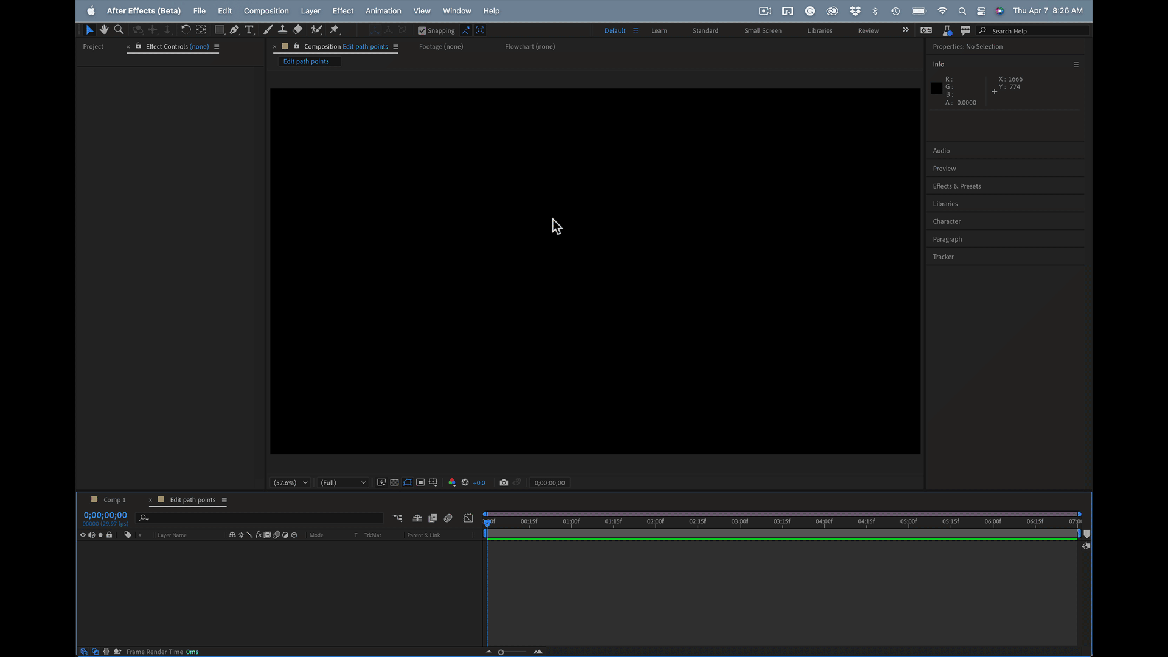
Task: Select the Pen tool
Action: 234,30
